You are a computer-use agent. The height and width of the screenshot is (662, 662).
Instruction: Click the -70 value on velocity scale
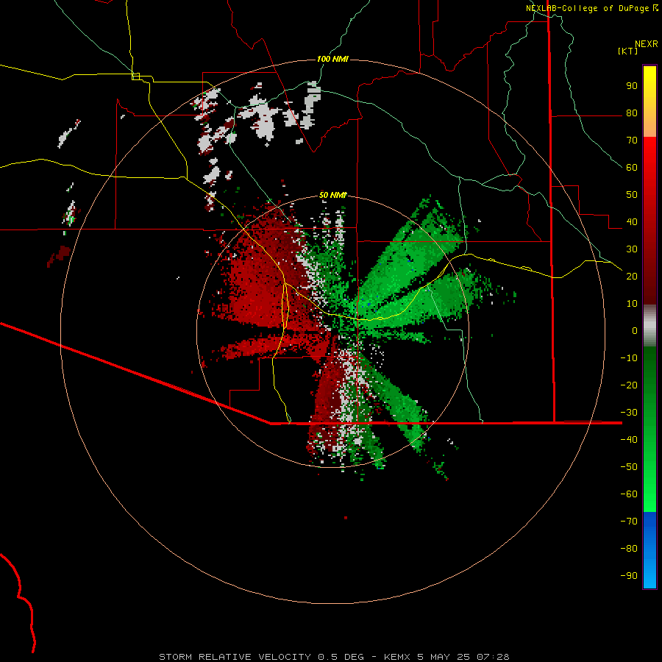(x=629, y=521)
